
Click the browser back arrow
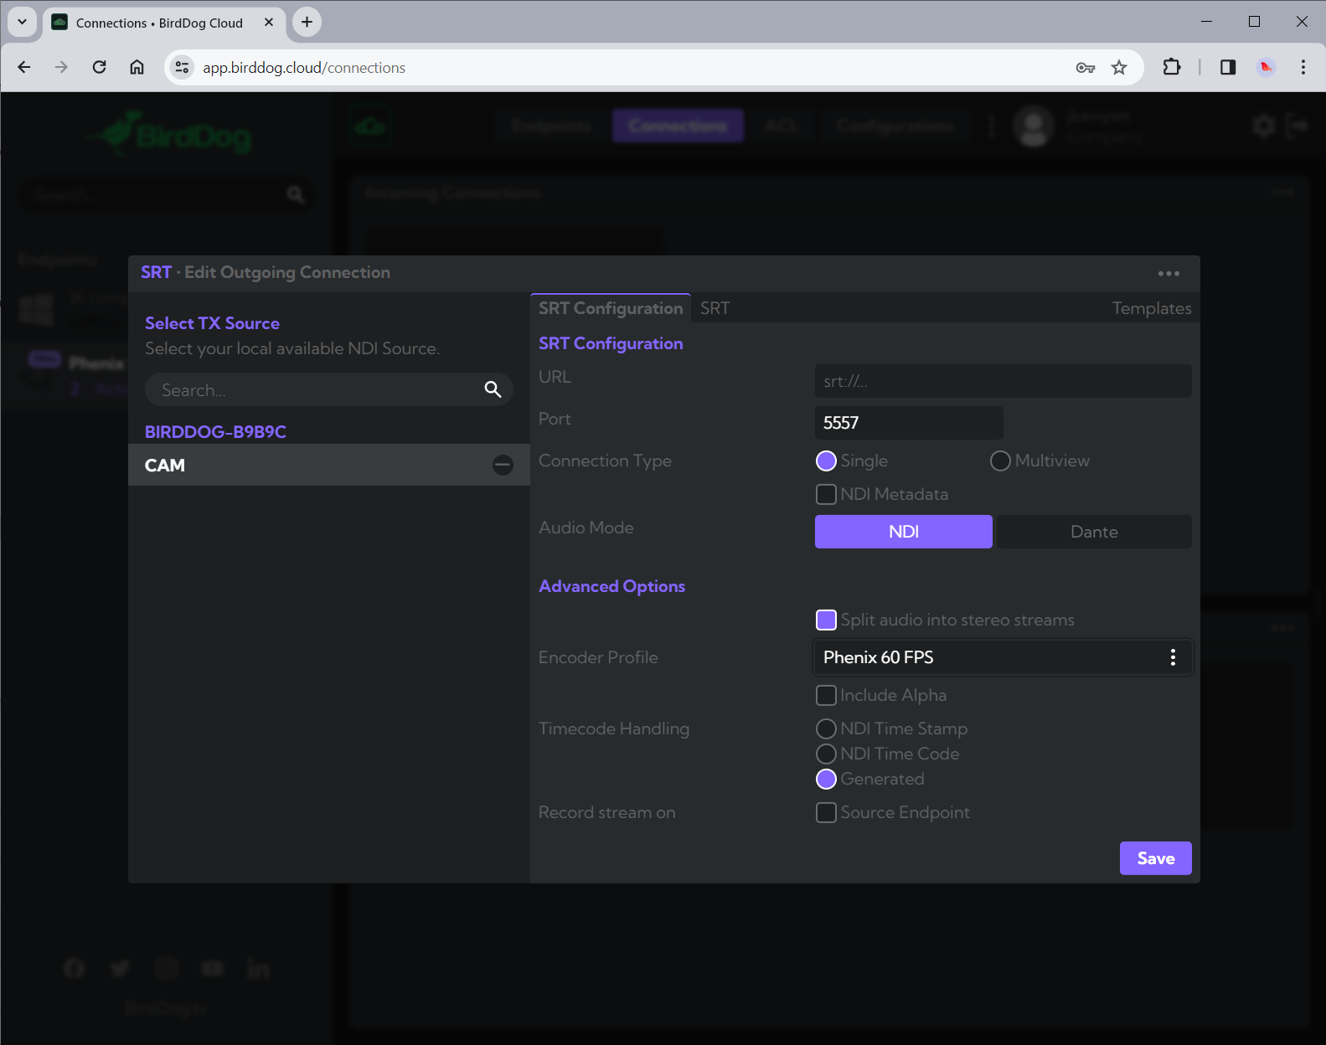[24, 67]
